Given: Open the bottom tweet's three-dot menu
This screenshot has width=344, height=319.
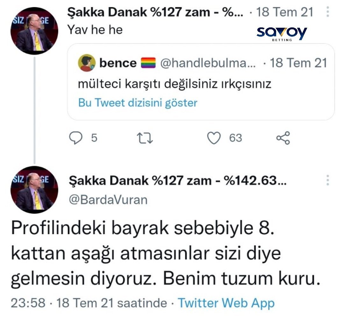Looking at the screenshot, I should 328,181.
